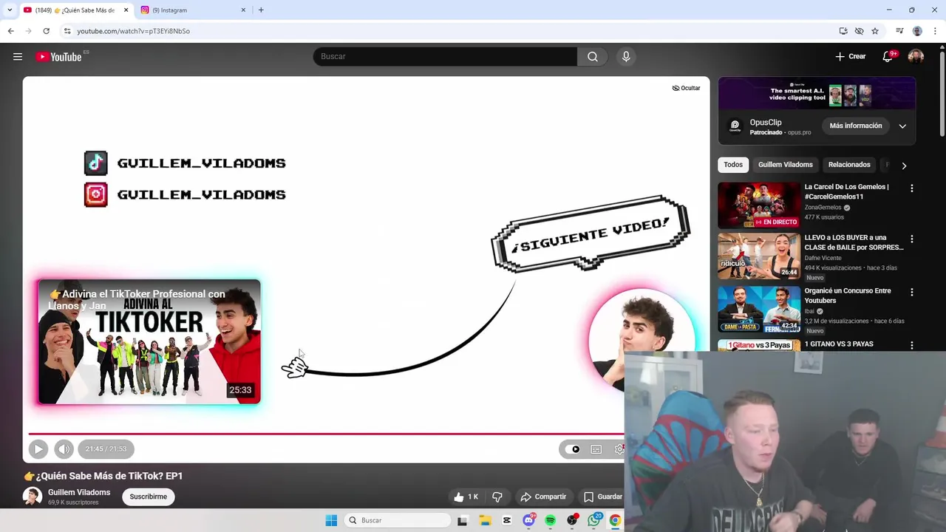Open Discord from the taskbar
Screen dimensions: 946x532
[x=528, y=520]
